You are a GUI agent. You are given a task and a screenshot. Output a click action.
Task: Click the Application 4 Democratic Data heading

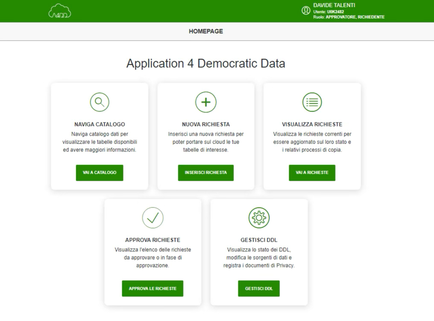click(205, 63)
